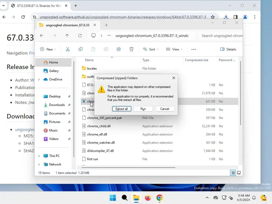The image size is (272, 204).
Task: Click the Cut scissors icon in Explorer
Action: point(68,49)
